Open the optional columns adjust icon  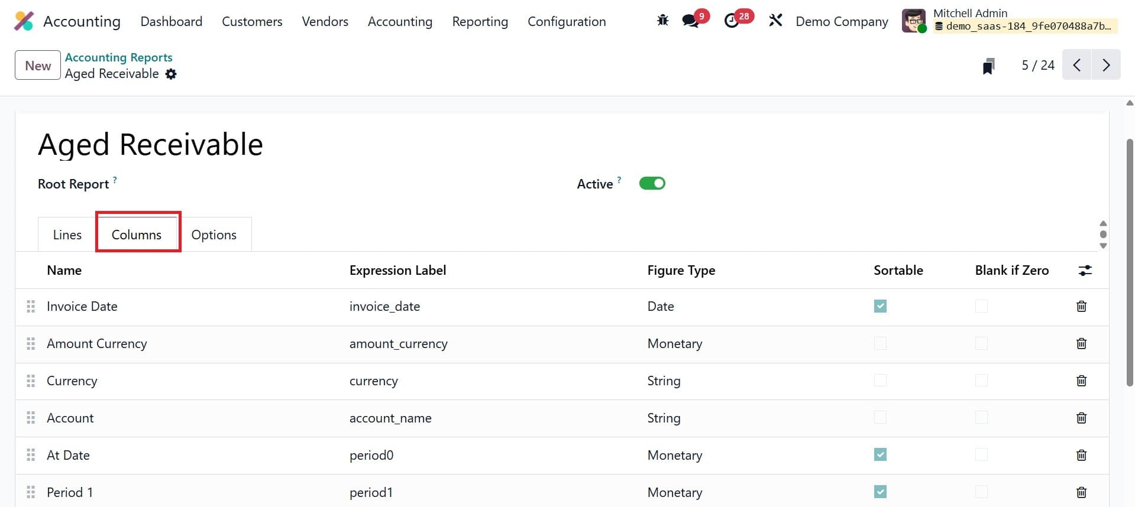coord(1085,270)
